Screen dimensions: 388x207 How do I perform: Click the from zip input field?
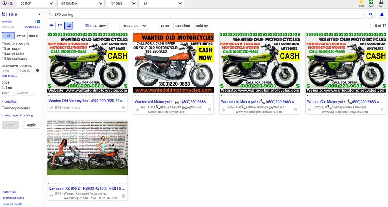(27, 70)
